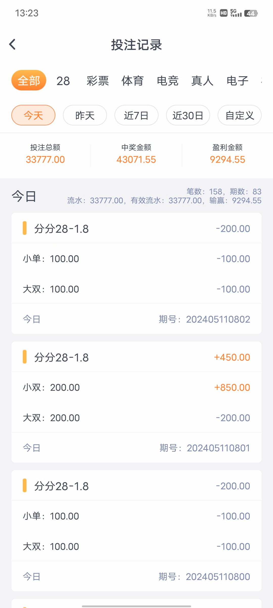This screenshot has height=608, width=273.
Task: Select the 今天 date filter
Action: [33, 115]
